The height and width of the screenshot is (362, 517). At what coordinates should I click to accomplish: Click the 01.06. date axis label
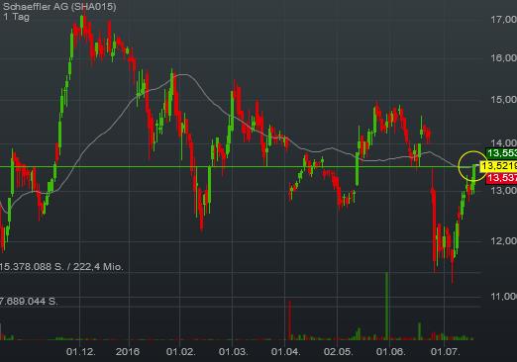[391, 352]
